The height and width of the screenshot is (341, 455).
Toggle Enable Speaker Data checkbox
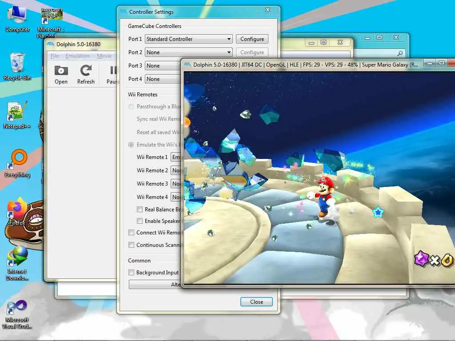(140, 221)
